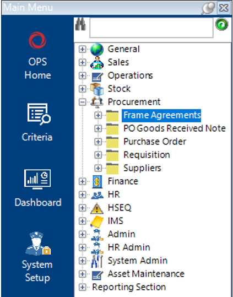This screenshot has width=233, height=297.
Task: Click the Asset Maintenance notepad icon
Action: coord(97,275)
